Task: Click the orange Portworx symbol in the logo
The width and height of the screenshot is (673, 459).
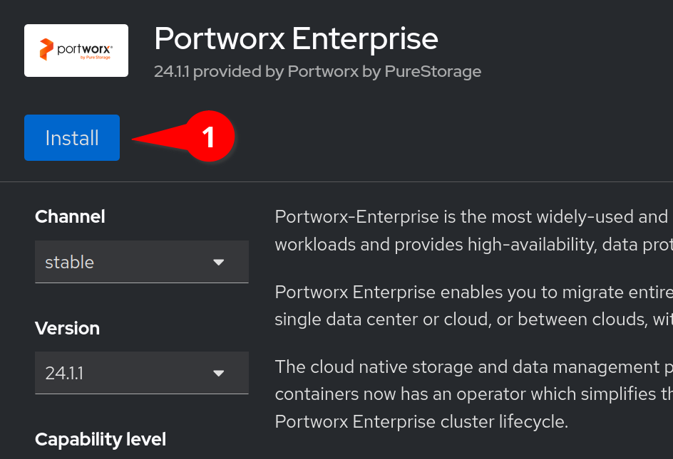Action: (x=46, y=50)
